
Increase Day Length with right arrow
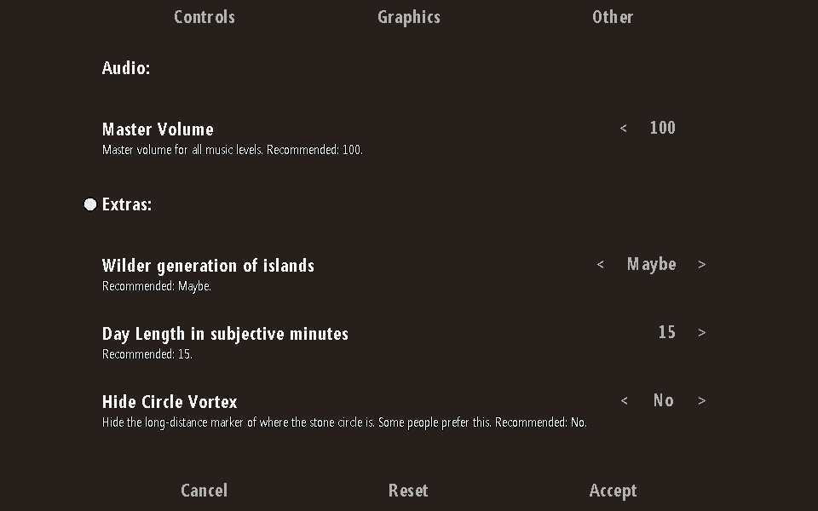(x=702, y=333)
